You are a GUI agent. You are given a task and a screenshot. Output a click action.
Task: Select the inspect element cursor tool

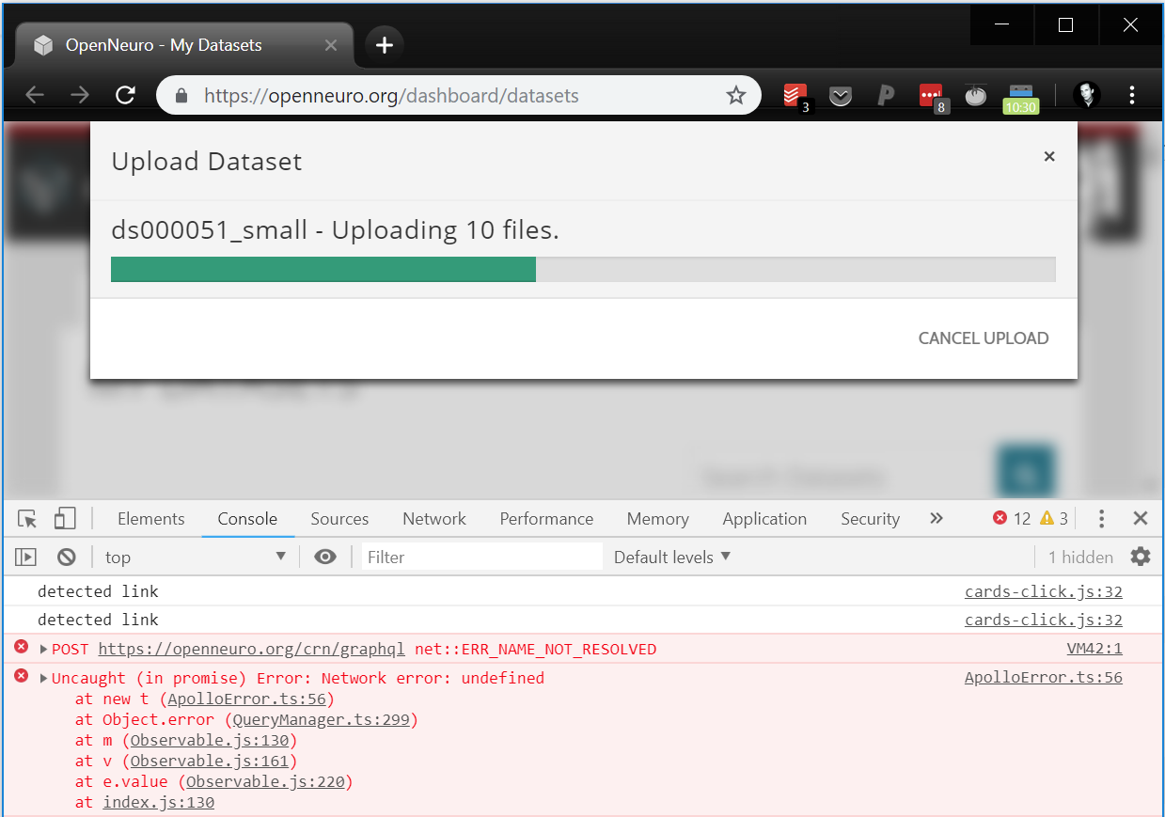[x=26, y=518]
